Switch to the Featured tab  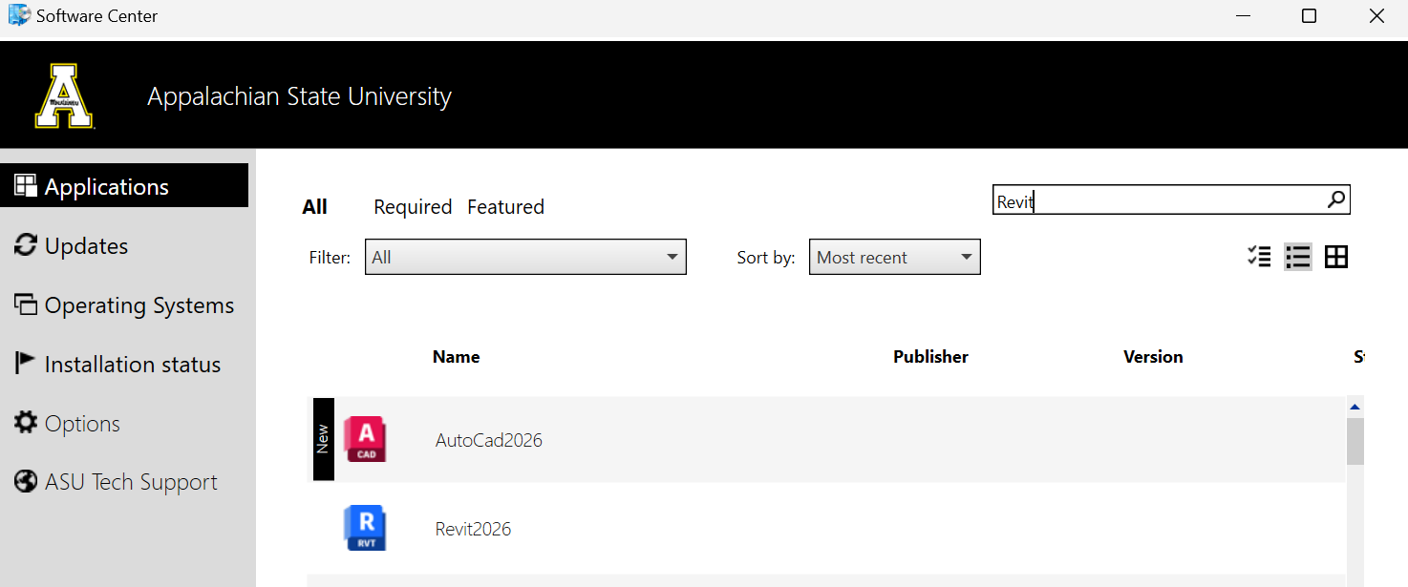click(505, 207)
